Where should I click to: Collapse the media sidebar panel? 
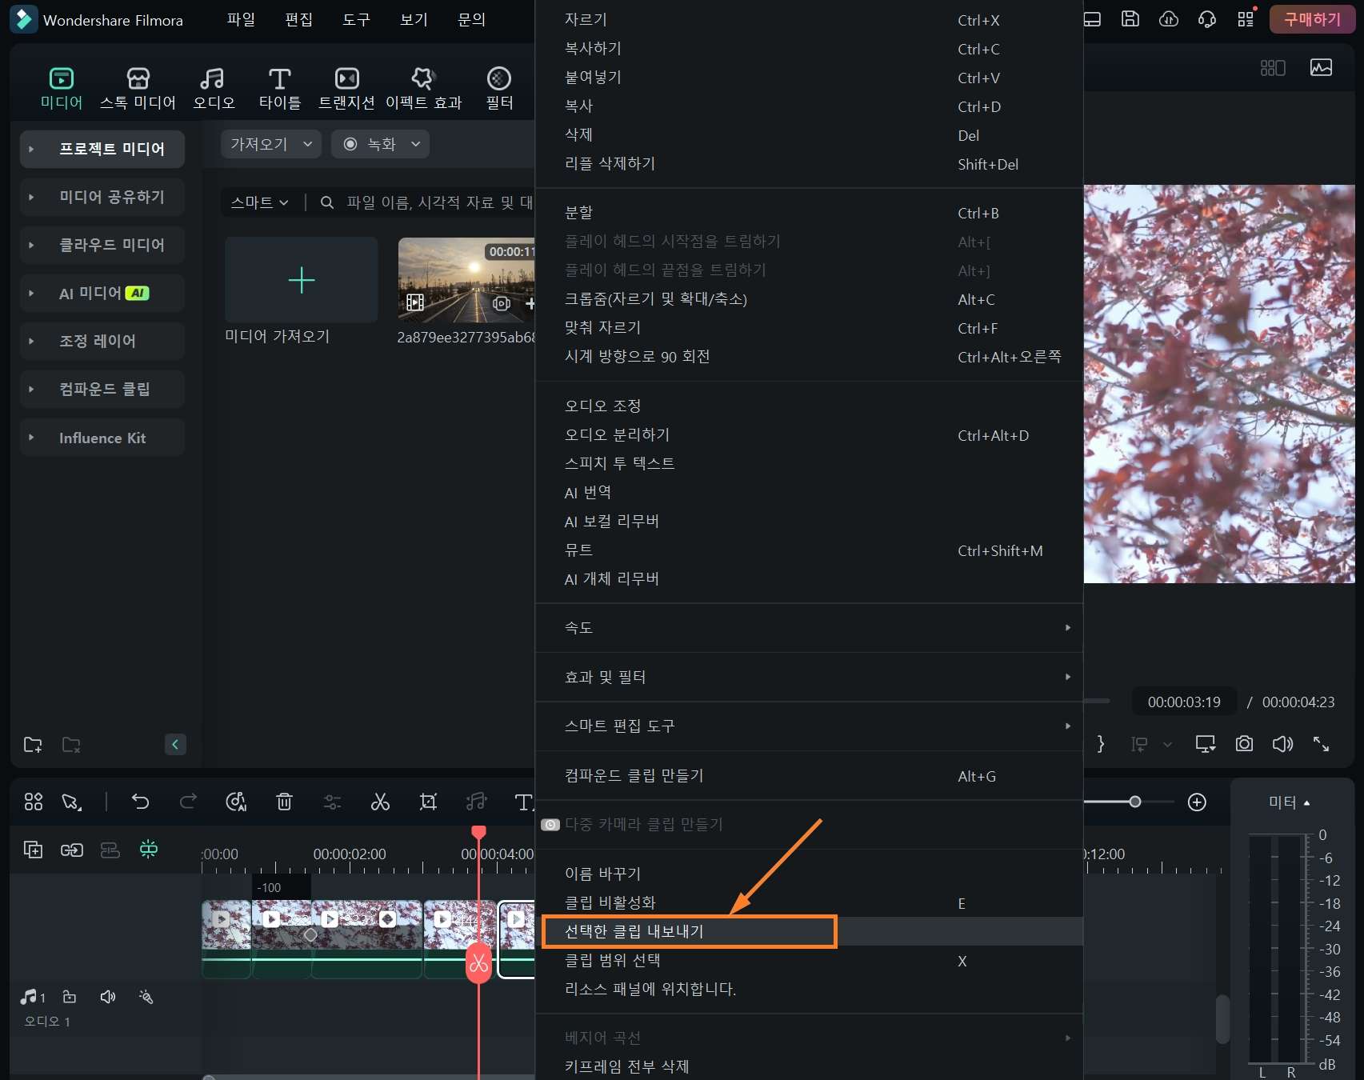175,744
